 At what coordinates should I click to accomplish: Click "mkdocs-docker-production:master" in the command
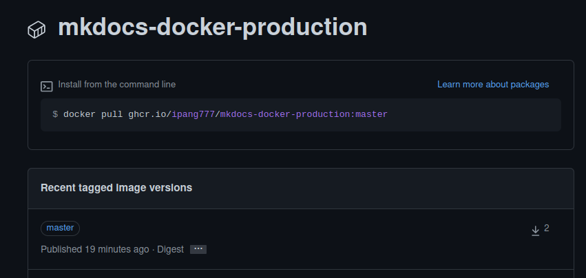click(304, 114)
